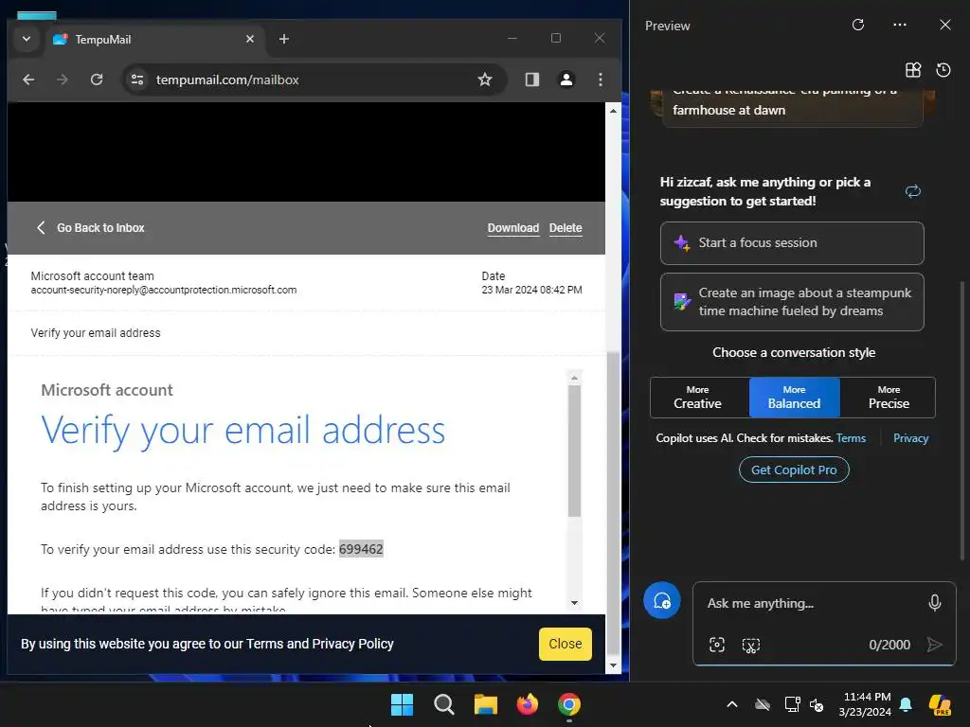Click the Copilot microphone icon
970x727 pixels.
point(935,603)
